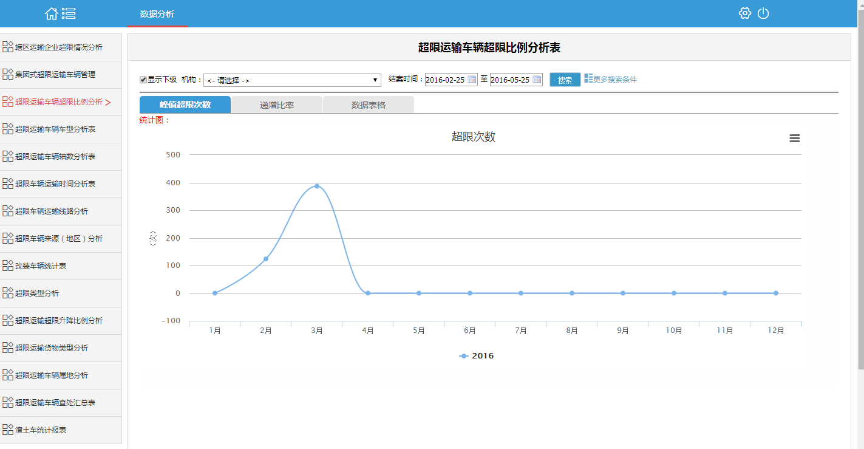Viewport: 864px width, 449px height.
Task: Toggle the 2016 series legend item
Action: click(477, 356)
